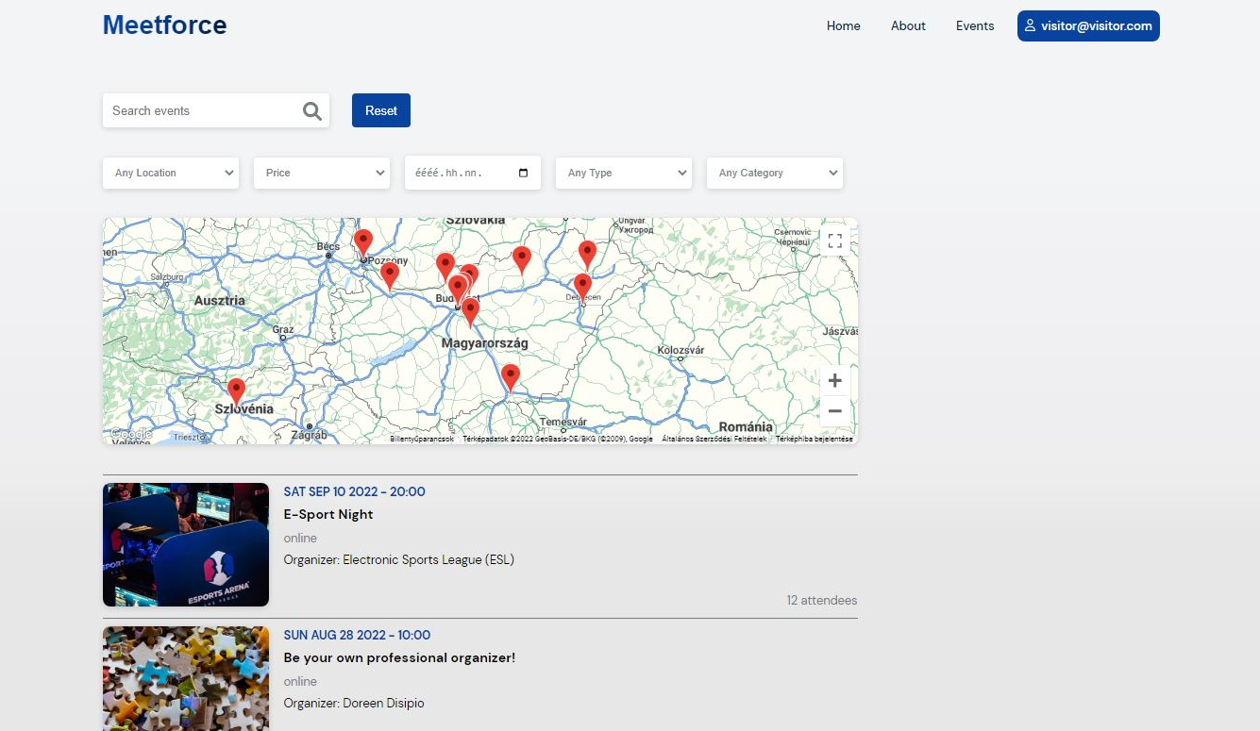The height and width of the screenshot is (731, 1260).
Task: Select the lone marker between Budapest and Debrecen
Action: 522,260
